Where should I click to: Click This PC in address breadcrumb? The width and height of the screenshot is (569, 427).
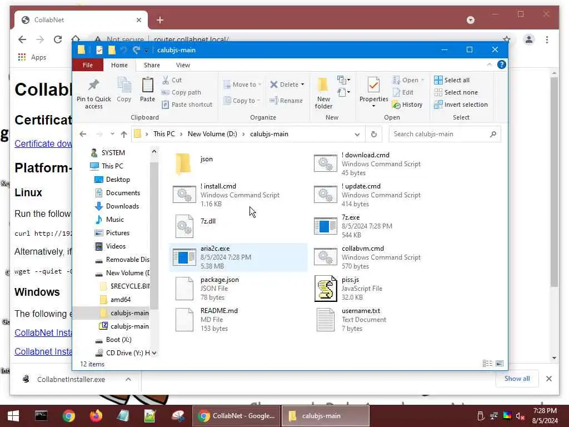tap(164, 134)
